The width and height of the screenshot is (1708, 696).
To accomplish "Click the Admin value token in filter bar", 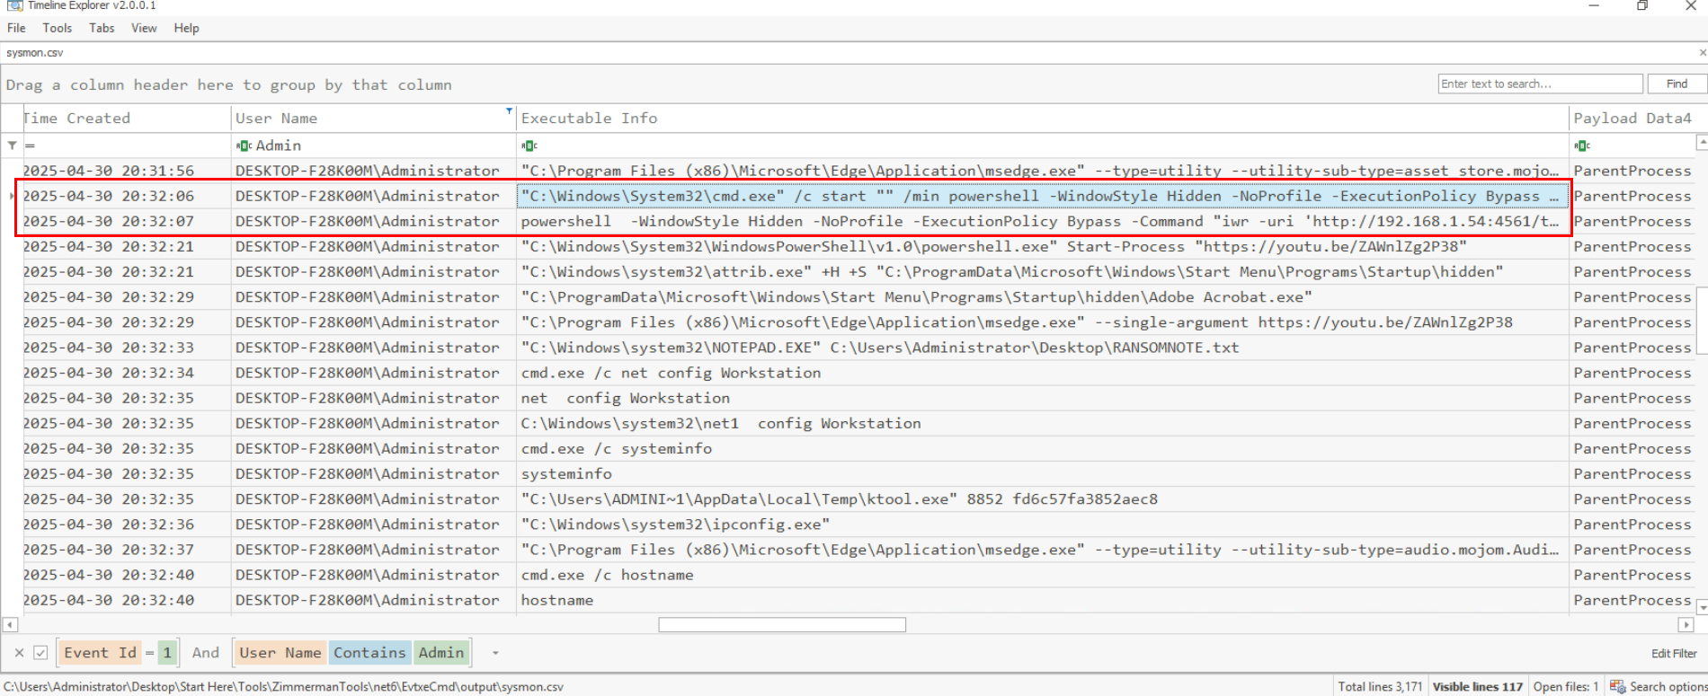I will 441,653.
